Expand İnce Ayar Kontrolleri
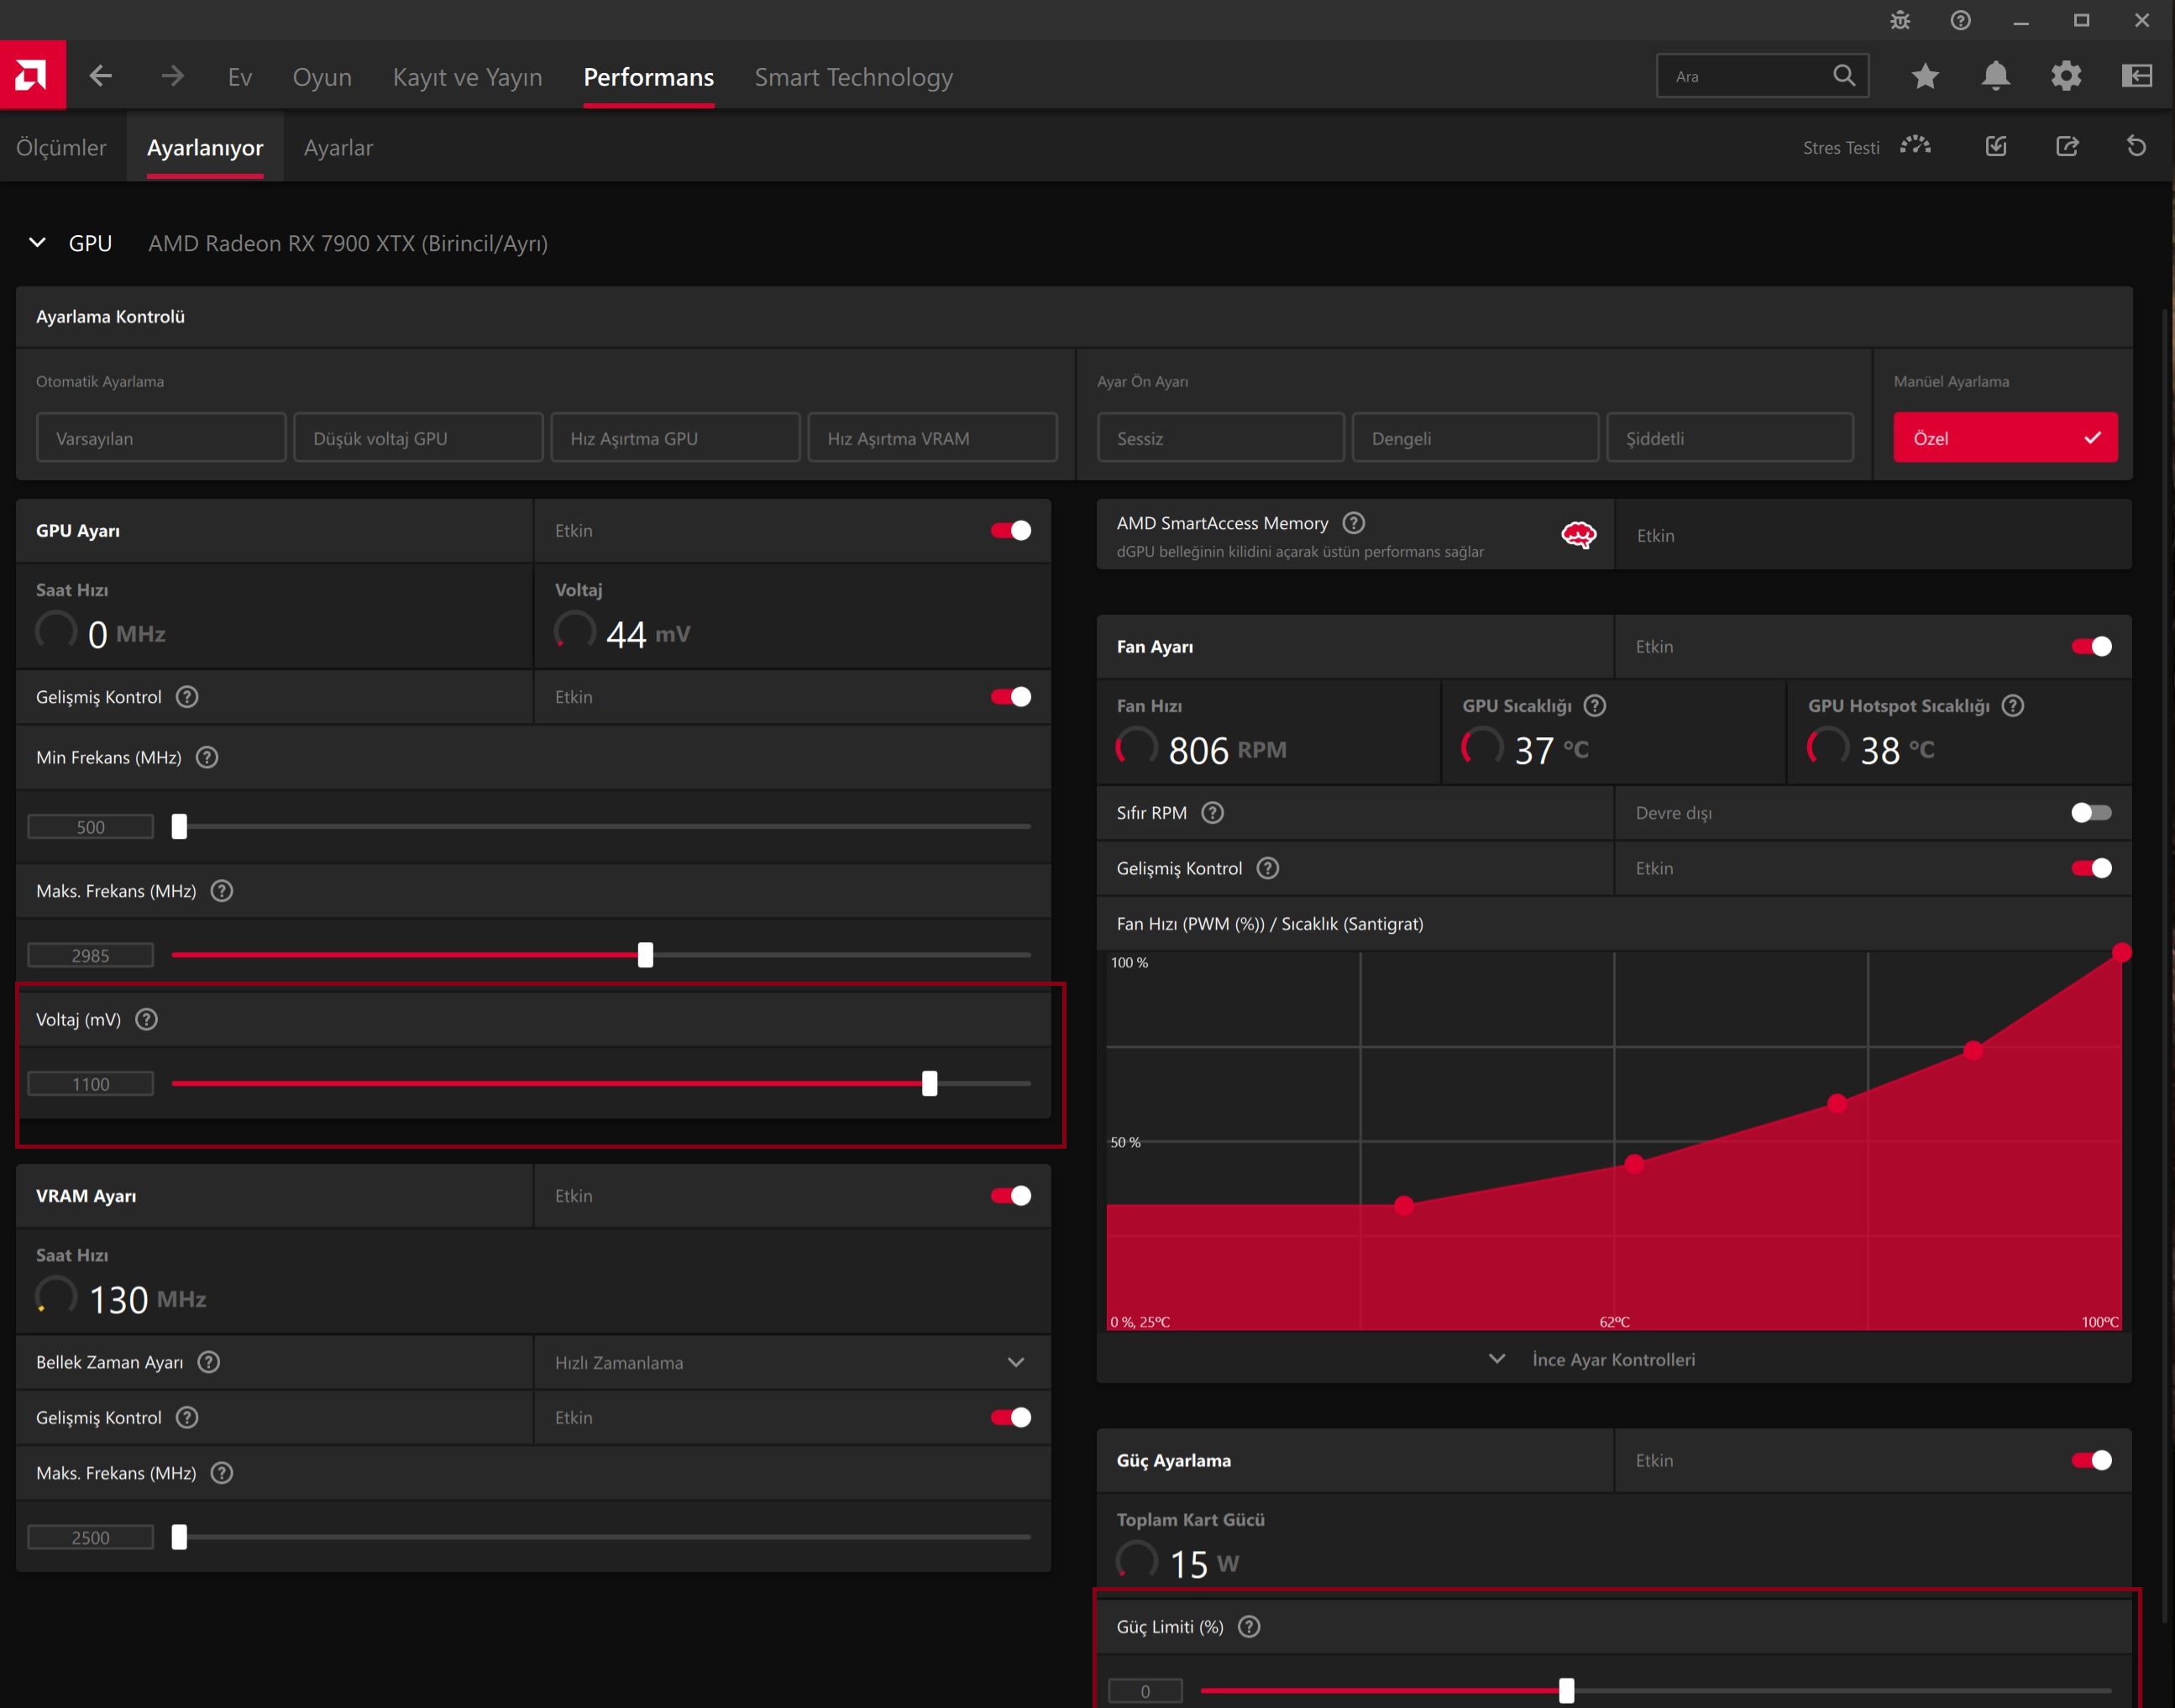Screen dimensions: 2175x1708 (x=1596, y=1359)
